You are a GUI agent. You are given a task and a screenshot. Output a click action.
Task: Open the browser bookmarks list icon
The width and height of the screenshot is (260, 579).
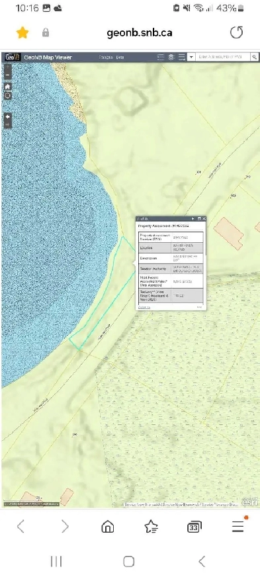point(151,526)
